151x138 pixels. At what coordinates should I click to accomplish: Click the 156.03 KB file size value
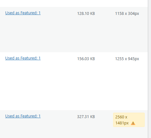point(86,59)
